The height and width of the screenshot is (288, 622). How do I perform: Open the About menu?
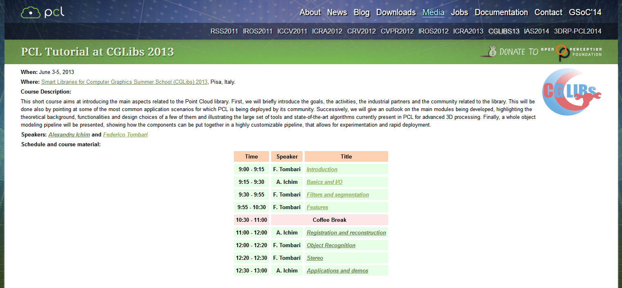[310, 12]
